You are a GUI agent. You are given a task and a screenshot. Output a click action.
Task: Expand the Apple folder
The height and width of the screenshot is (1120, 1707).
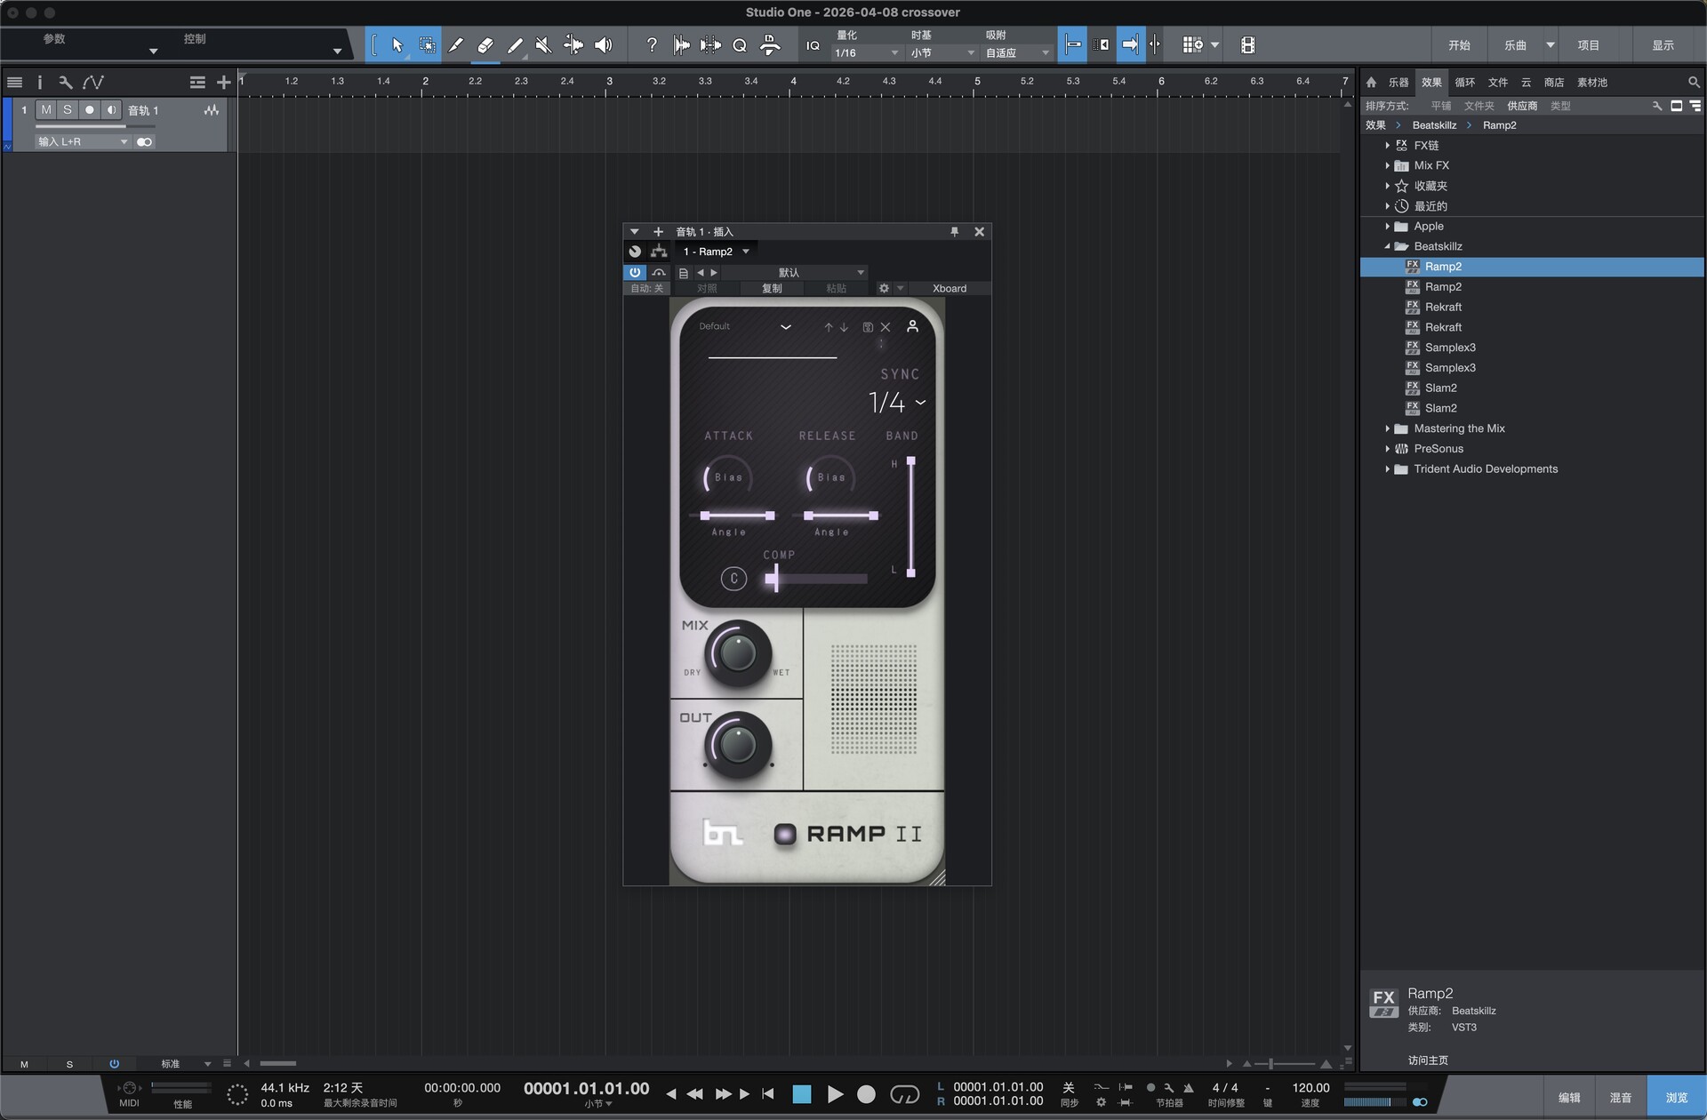1387,227
